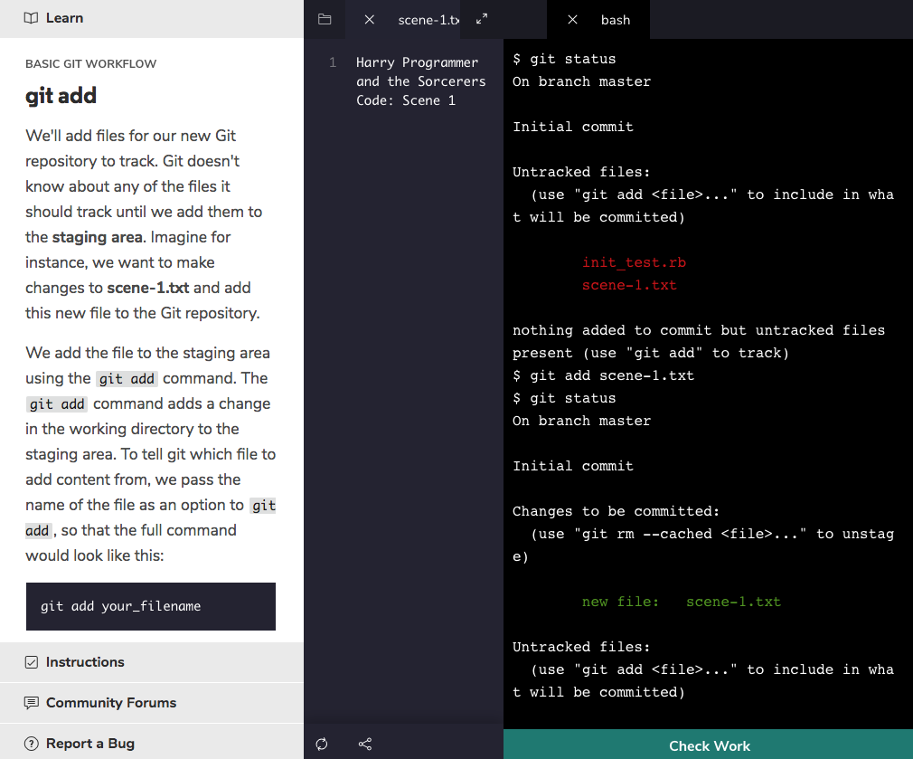Close the bash terminal tab
The height and width of the screenshot is (759, 913).
coord(572,20)
